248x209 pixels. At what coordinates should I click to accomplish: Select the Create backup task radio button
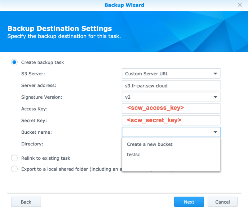[14, 62]
